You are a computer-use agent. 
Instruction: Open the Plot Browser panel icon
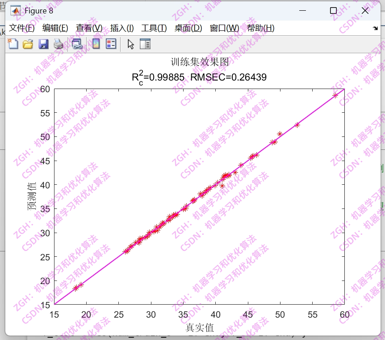[x=145, y=43]
